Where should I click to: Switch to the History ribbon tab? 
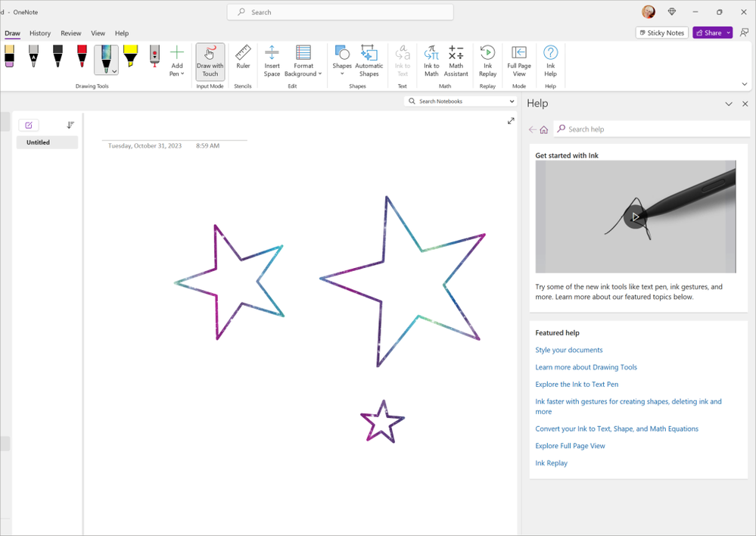(x=39, y=33)
